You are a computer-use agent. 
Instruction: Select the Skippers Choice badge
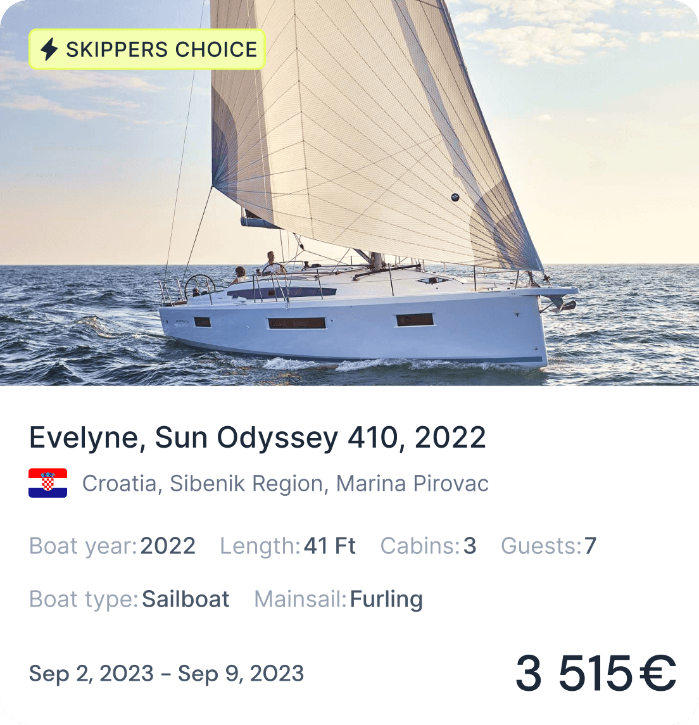(147, 49)
